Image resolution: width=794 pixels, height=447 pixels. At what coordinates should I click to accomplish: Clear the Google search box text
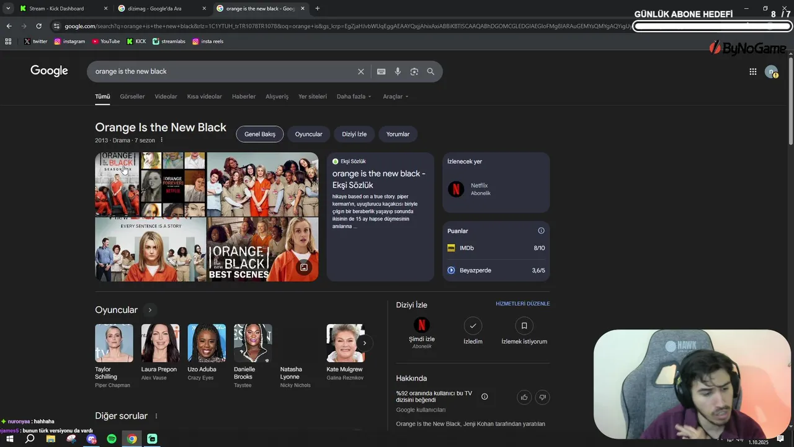click(x=361, y=71)
